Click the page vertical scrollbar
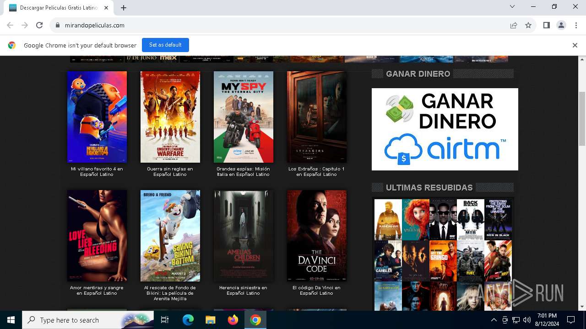This screenshot has width=586, height=329. [582, 119]
